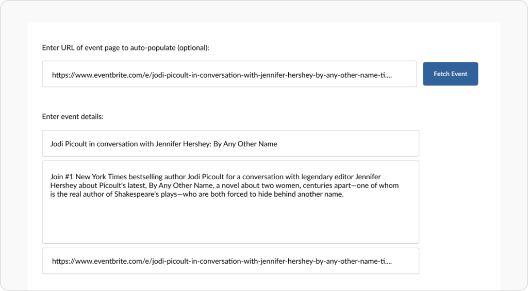Place cursor on 'By Any Other Name' in title field
Image resolution: width=528 pixels, height=291 pixels.
pos(245,144)
